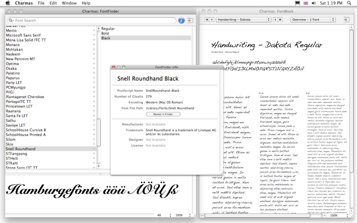Expand the Snell Roundhand row arrow
Screen dimensions: 357x223
coord(94,149)
